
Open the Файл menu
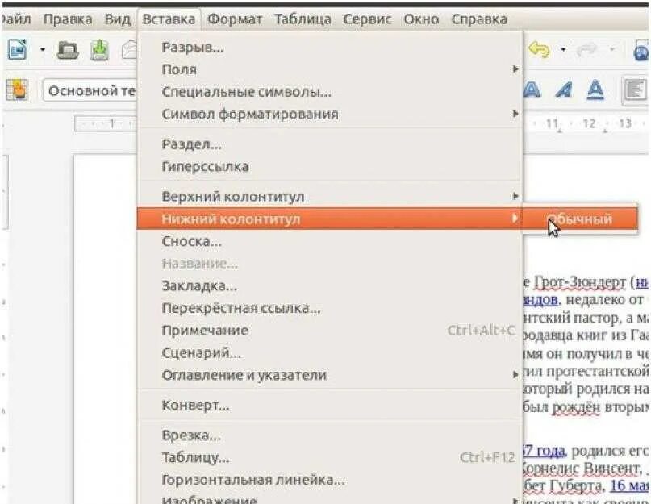16,19
